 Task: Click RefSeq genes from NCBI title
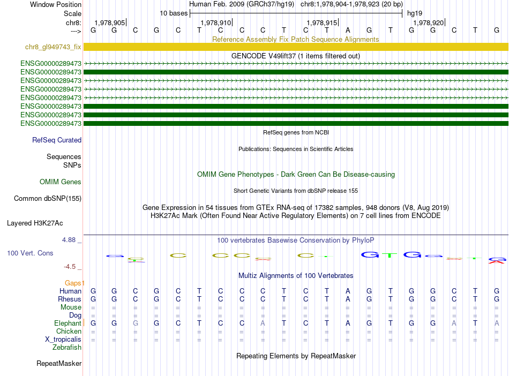[296, 132]
